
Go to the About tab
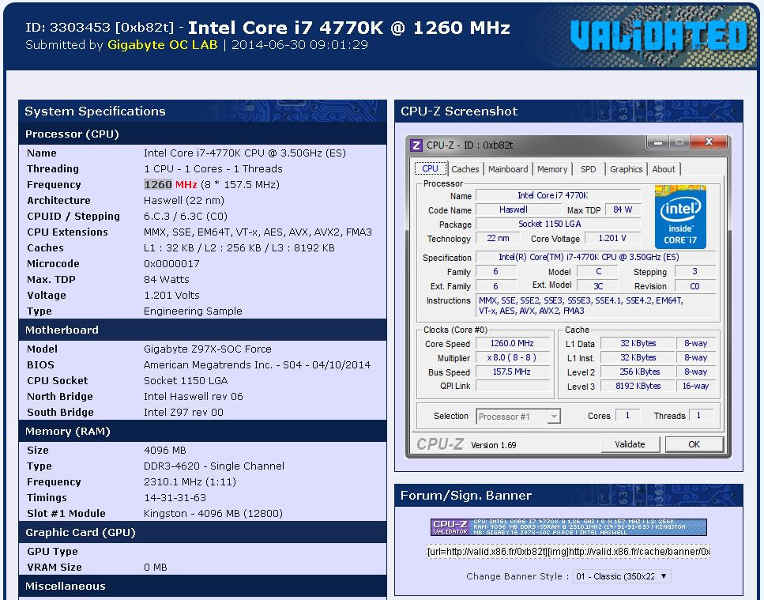(x=664, y=169)
